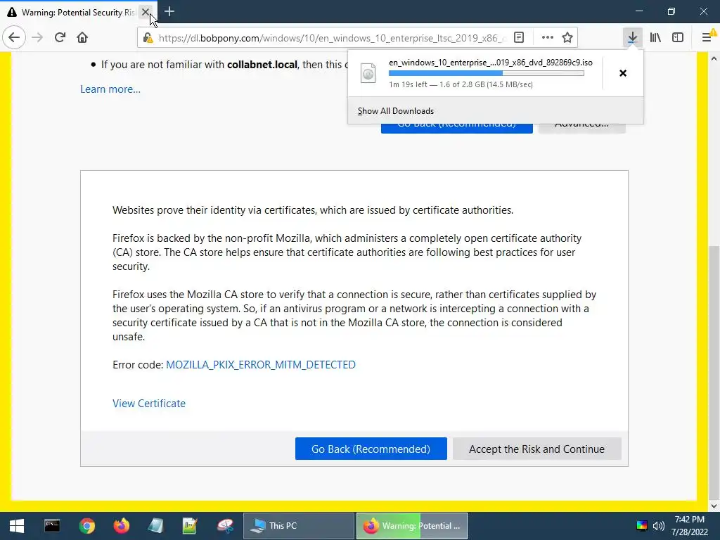The height and width of the screenshot is (540, 720).
Task: Click the download progress bar
Action: pyautogui.click(x=487, y=73)
